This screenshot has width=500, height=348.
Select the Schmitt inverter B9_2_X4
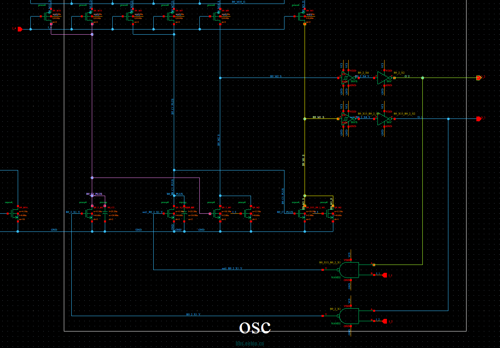pos(349,78)
